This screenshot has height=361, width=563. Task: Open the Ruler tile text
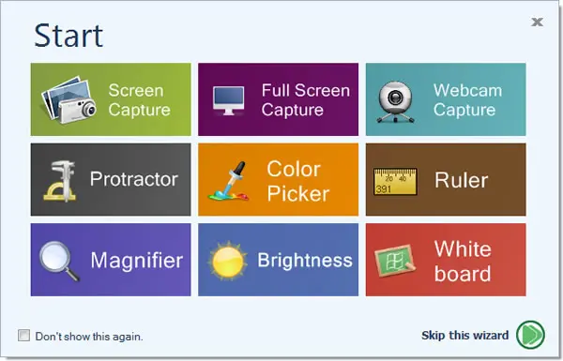(x=462, y=180)
